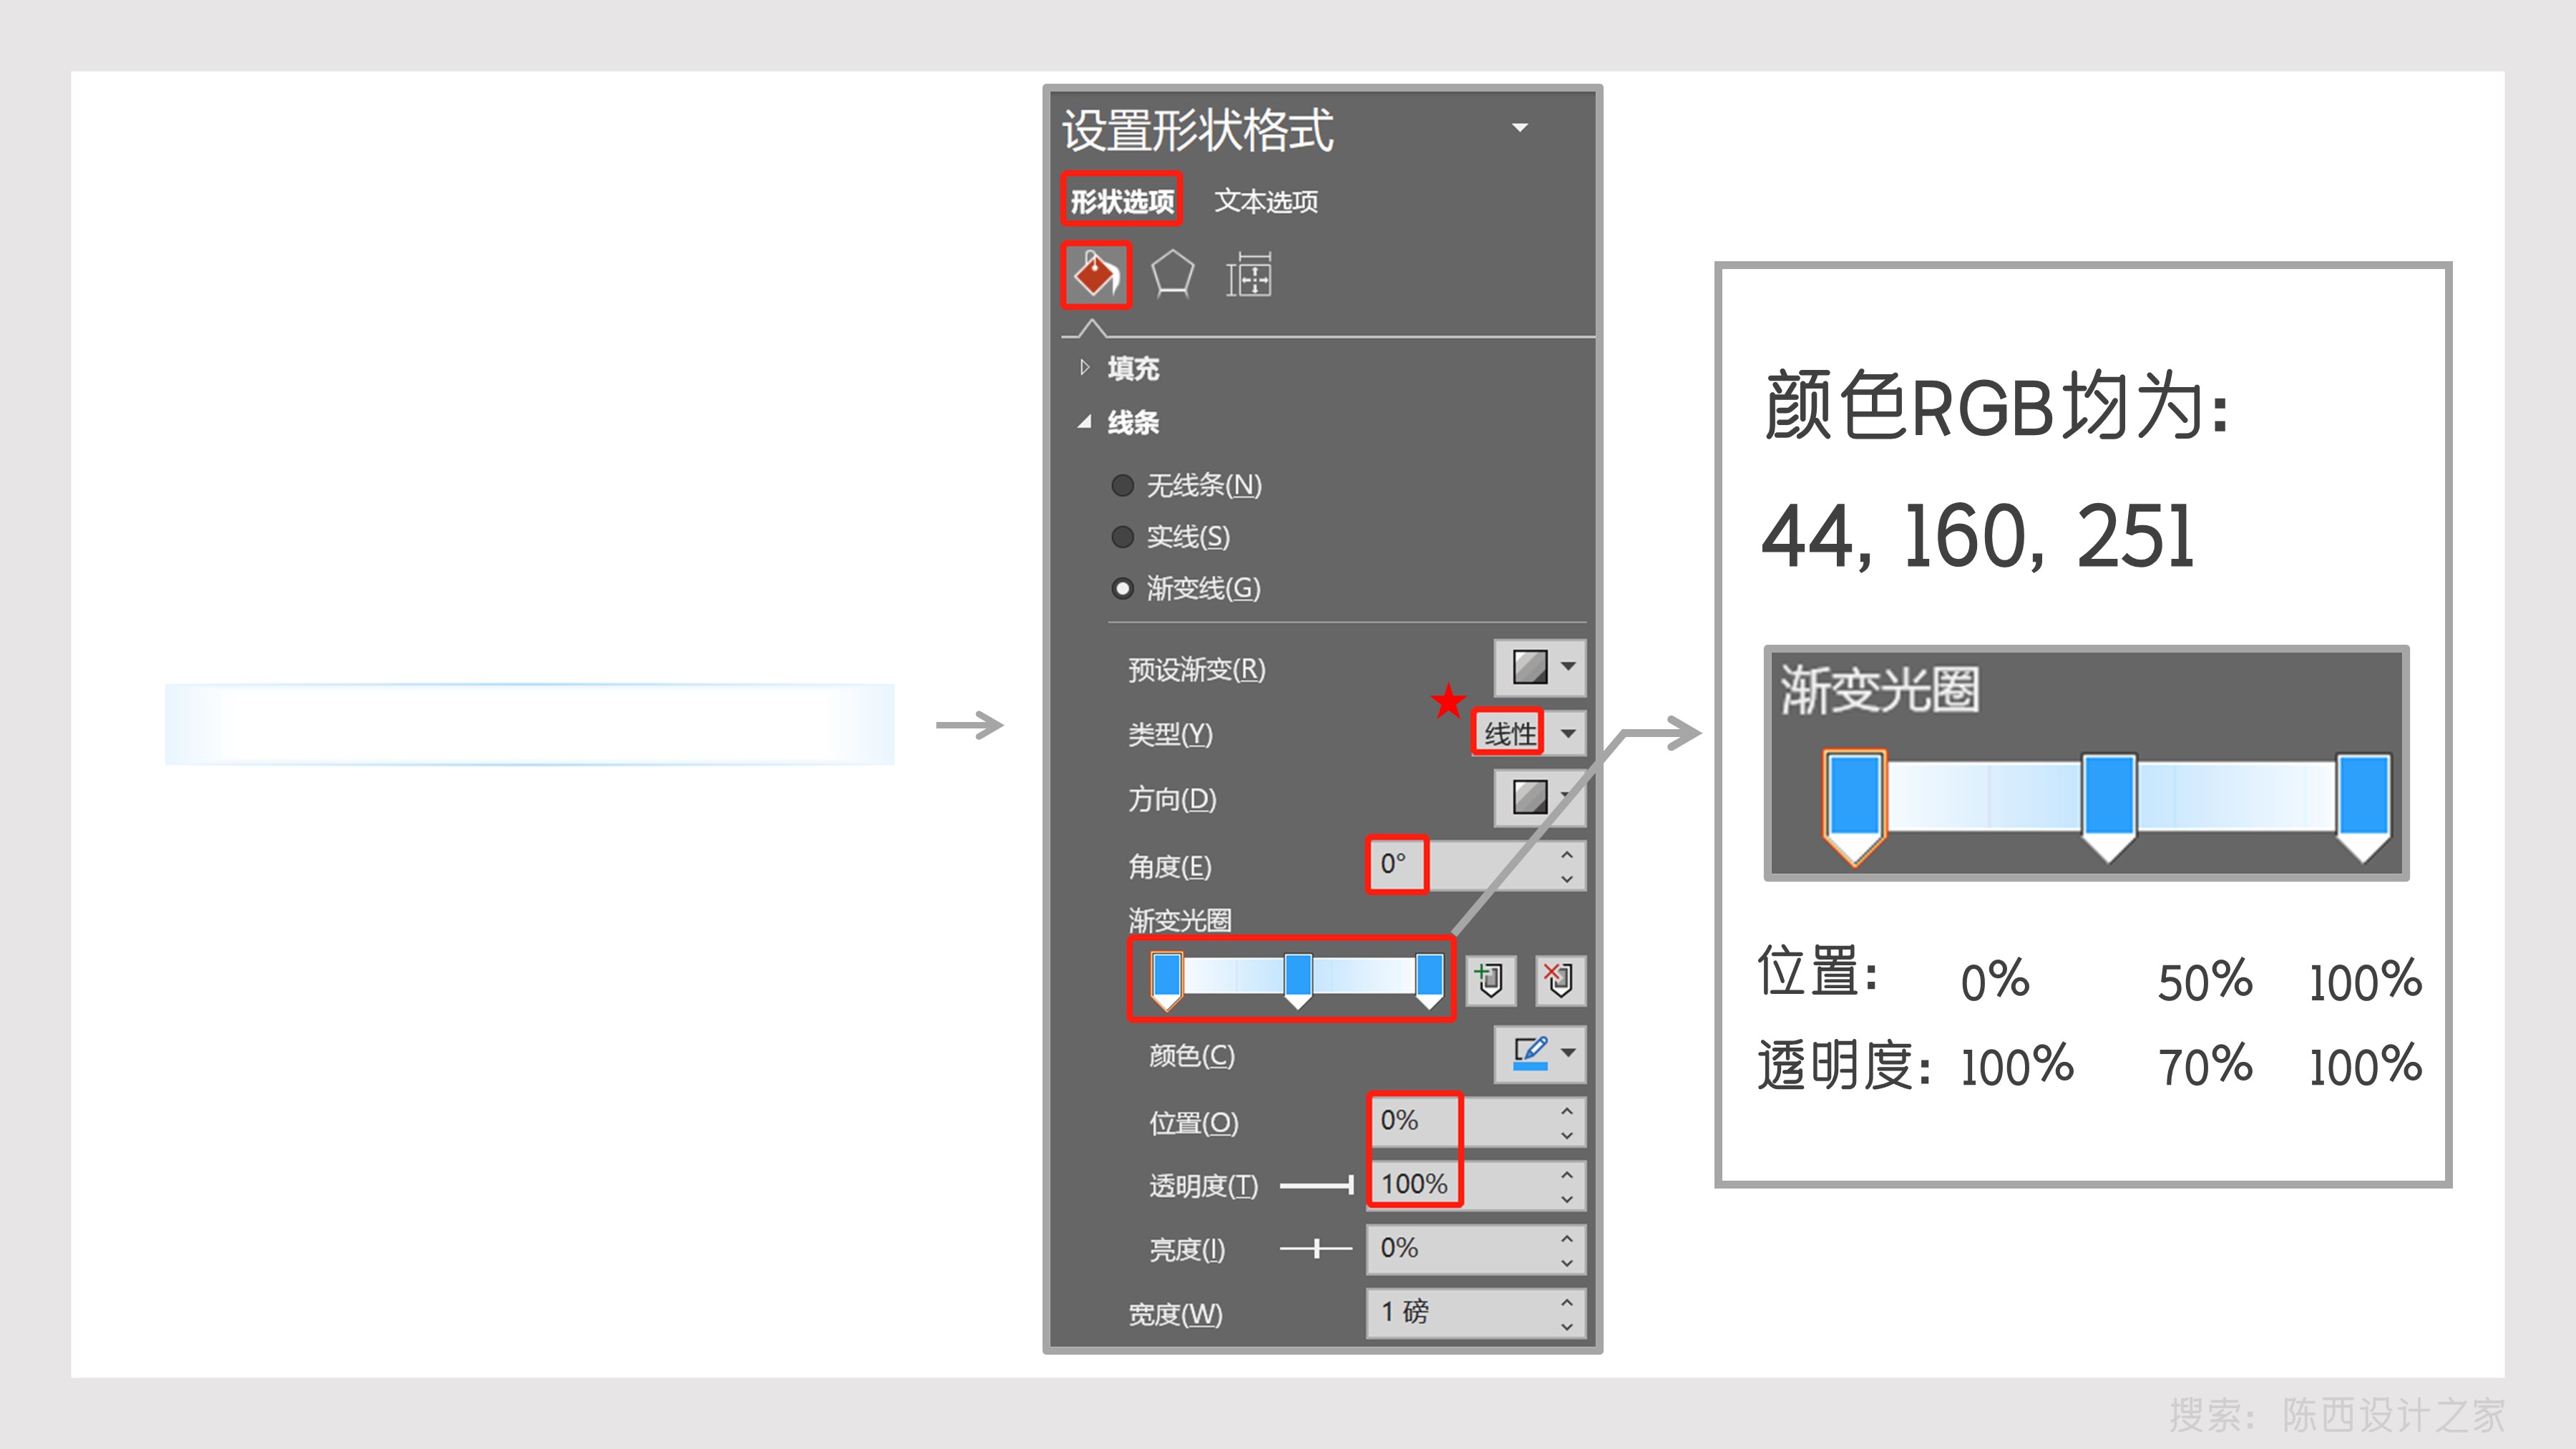Viewport: 2576px width, 1449px height.
Task: Increase the line width (宽度) with up arrow
Action: tap(1566, 1301)
